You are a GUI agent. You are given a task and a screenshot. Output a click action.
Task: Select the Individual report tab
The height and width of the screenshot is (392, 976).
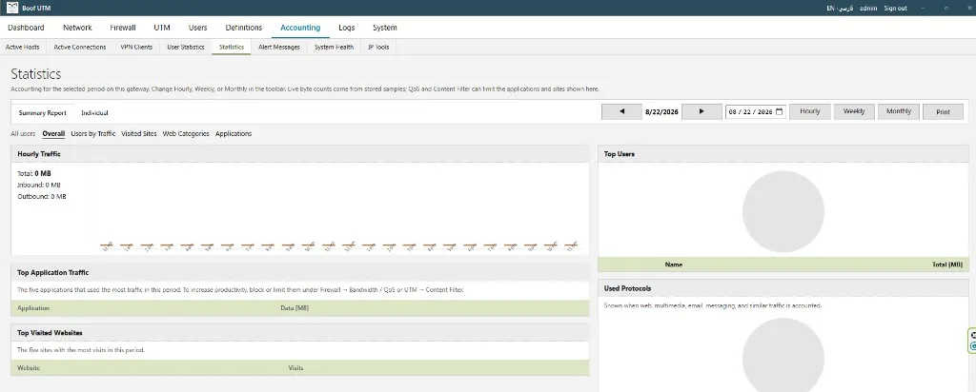(x=94, y=113)
